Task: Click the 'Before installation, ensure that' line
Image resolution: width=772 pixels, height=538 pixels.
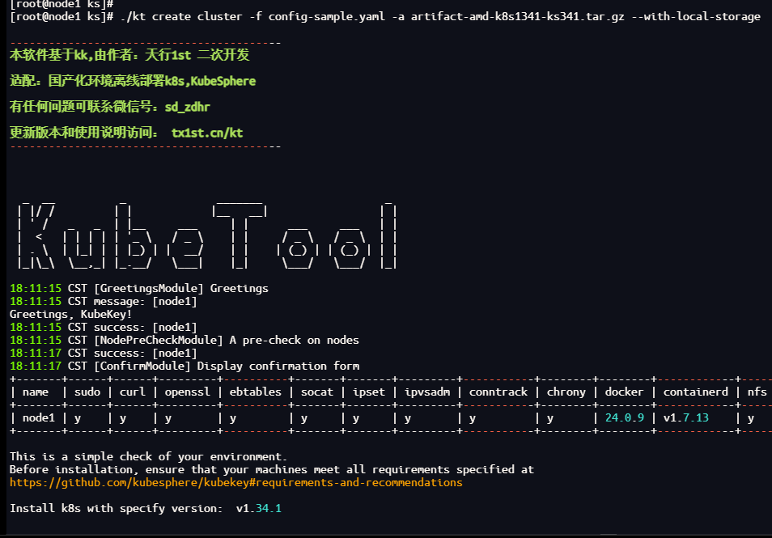Action: click(x=272, y=469)
